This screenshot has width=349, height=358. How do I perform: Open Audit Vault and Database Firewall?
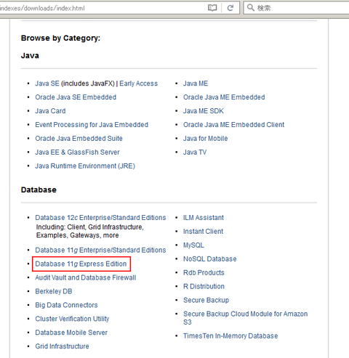[86, 277]
